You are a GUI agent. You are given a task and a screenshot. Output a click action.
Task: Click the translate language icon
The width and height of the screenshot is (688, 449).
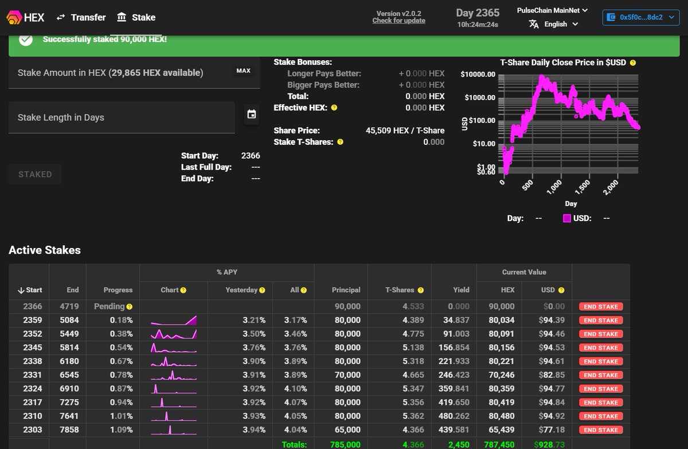click(x=534, y=24)
